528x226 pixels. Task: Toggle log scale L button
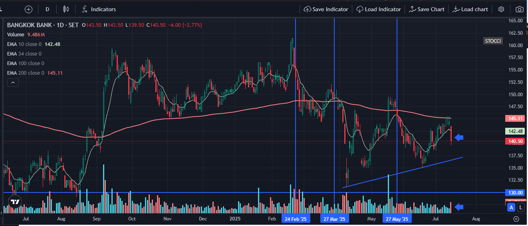[x=520, y=207]
